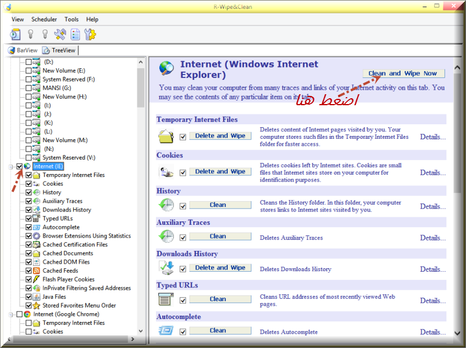Click tree panel scroll down arrow
Screen dimensions: 466x348
point(141,331)
